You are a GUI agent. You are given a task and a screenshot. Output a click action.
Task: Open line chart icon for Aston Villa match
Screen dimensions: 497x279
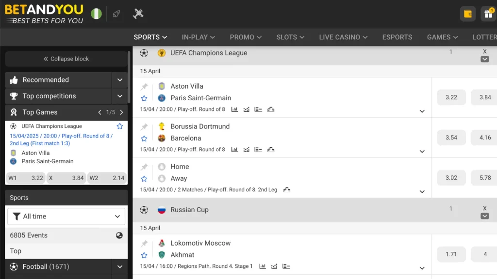pos(246,109)
